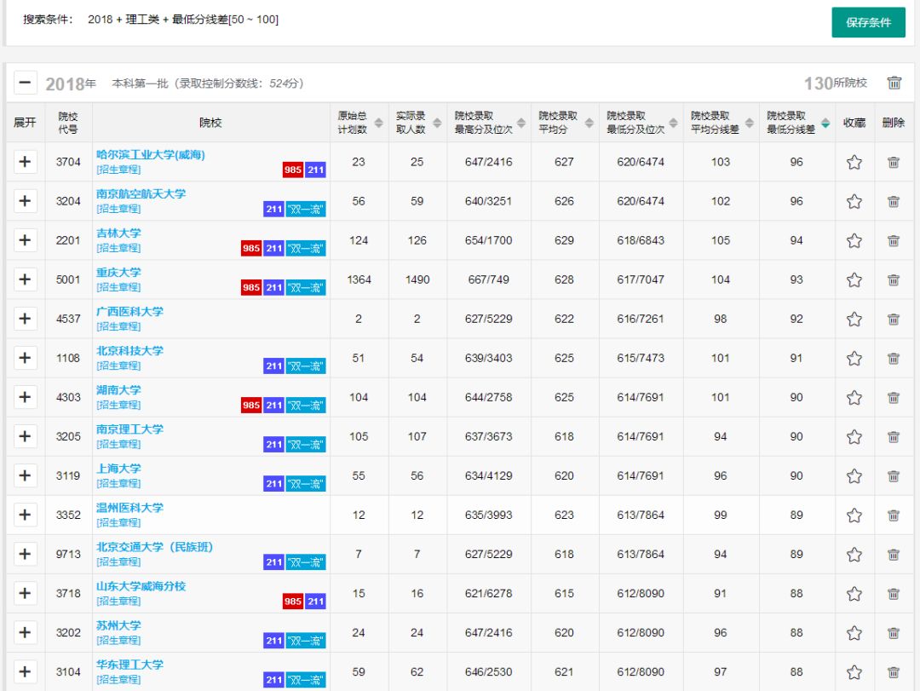Sort by 院校录取最低分及位次 column
Image resolution: width=920 pixels, height=691 pixels.
[x=674, y=123]
